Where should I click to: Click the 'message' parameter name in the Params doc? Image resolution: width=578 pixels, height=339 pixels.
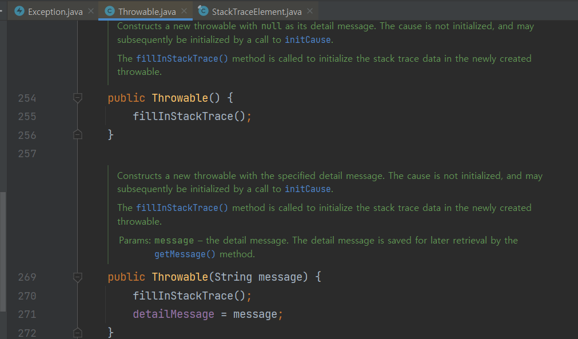click(x=174, y=241)
